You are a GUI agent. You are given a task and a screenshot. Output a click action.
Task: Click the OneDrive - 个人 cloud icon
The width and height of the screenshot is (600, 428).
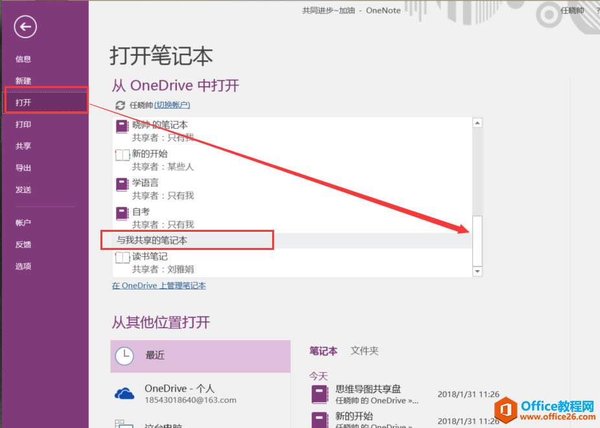(124, 392)
